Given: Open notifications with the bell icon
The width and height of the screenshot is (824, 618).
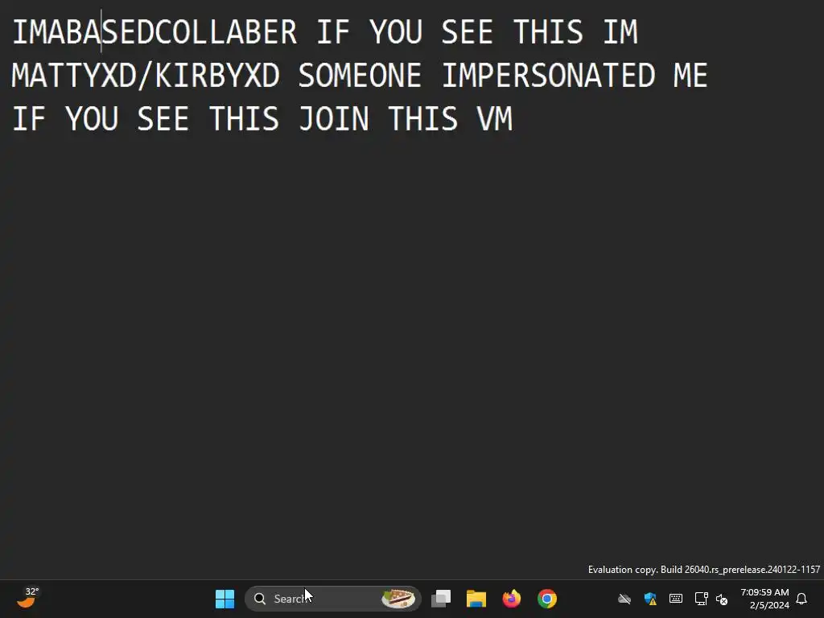Looking at the screenshot, I should tap(801, 599).
